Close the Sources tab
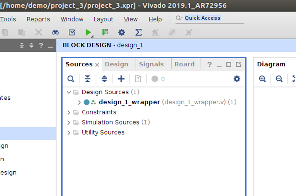This screenshot has width=296, height=196. coord(97,65)
